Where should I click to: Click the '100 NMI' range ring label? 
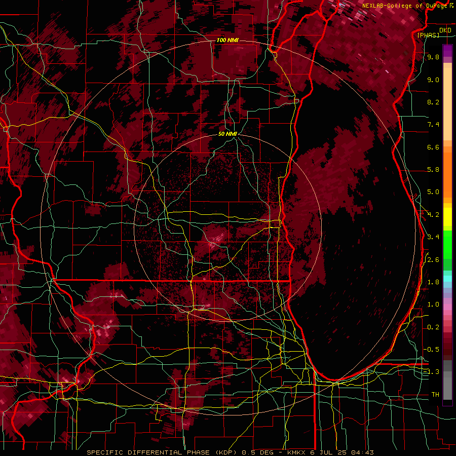[227, 40]
